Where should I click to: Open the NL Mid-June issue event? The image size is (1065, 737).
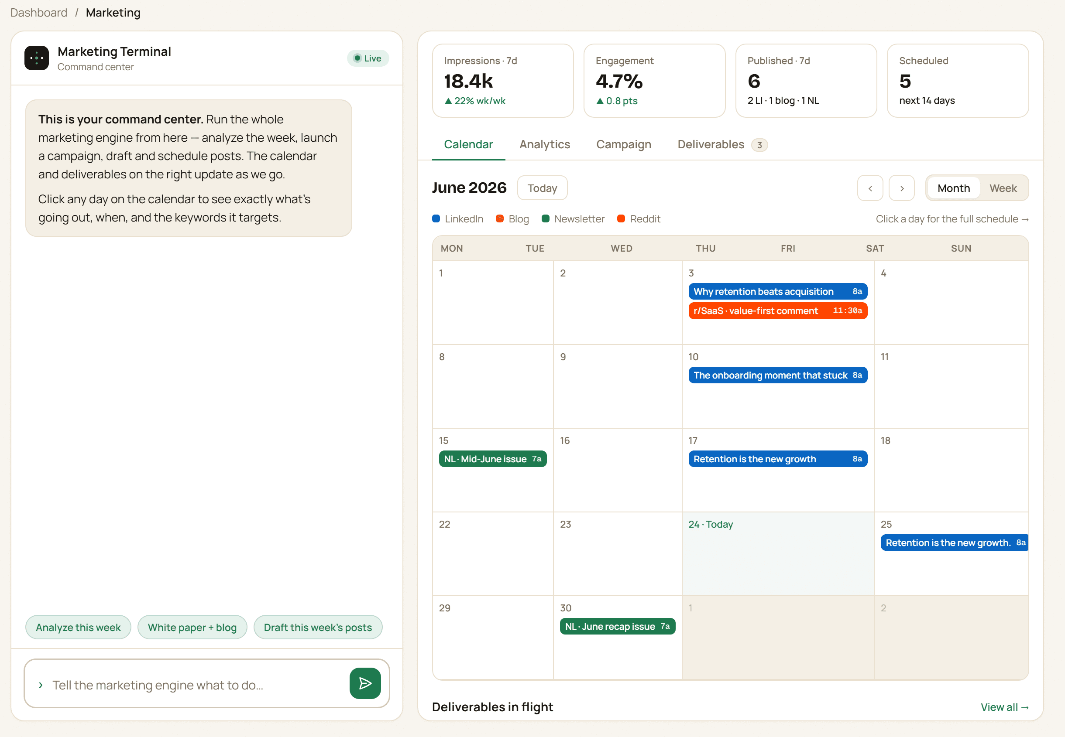tap(492, 458)
